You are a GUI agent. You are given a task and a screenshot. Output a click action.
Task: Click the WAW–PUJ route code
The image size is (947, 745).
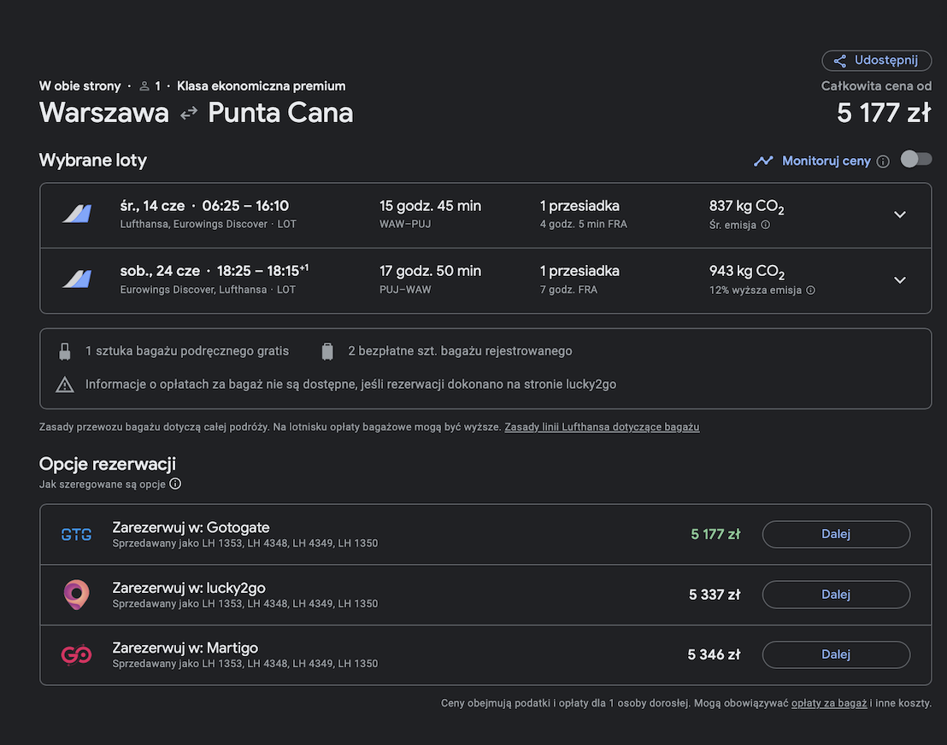pos(405,224)
